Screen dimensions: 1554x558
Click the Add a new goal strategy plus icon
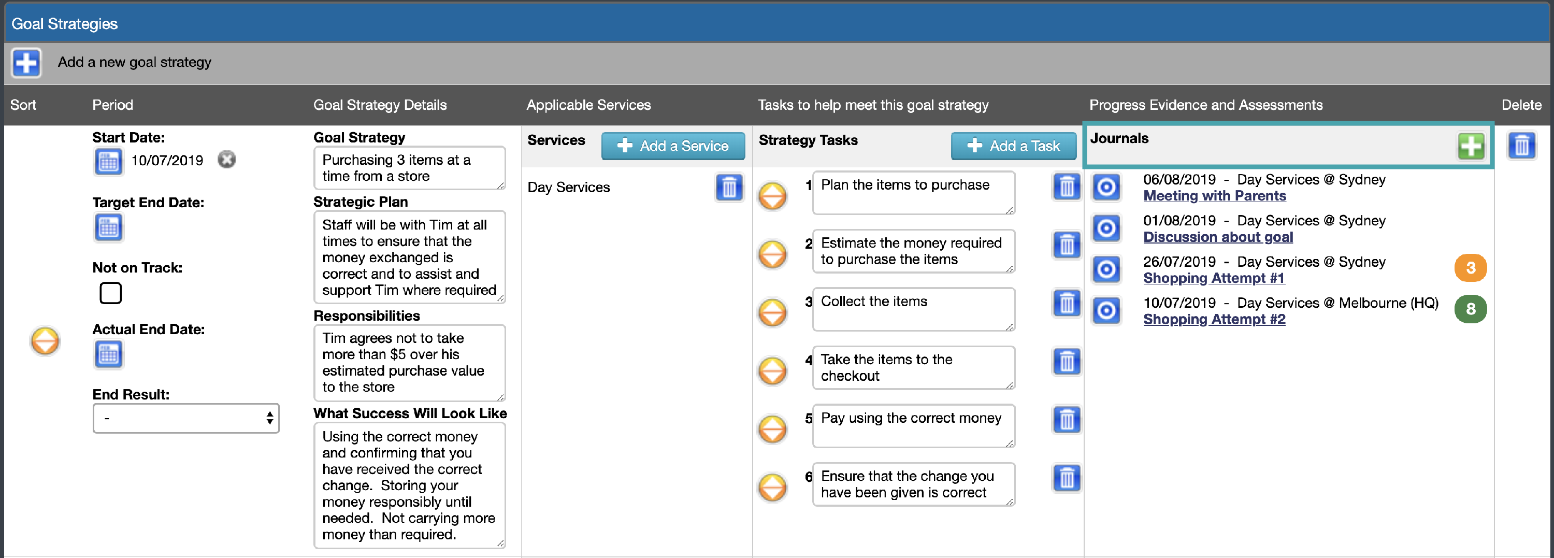coord(25,62)
